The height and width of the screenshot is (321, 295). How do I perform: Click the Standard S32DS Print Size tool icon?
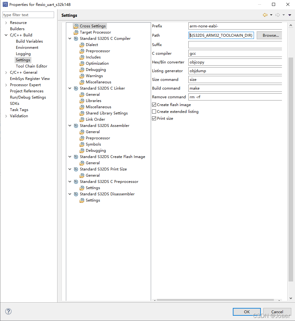click(x=76, y=169)
